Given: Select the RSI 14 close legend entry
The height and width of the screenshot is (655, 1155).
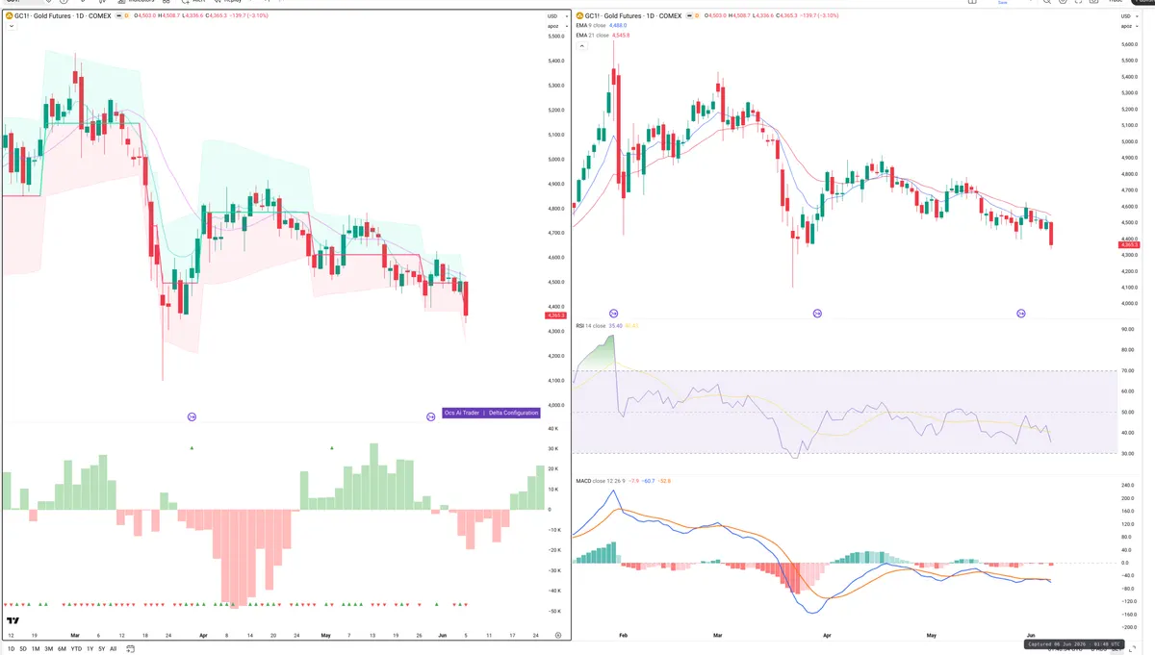Looking at the screenshot, I should (x=591, y=326).
